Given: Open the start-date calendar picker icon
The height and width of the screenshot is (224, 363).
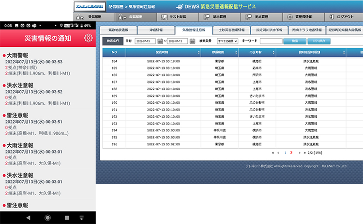Looking at the screenshot, I should tap(160, 41).
